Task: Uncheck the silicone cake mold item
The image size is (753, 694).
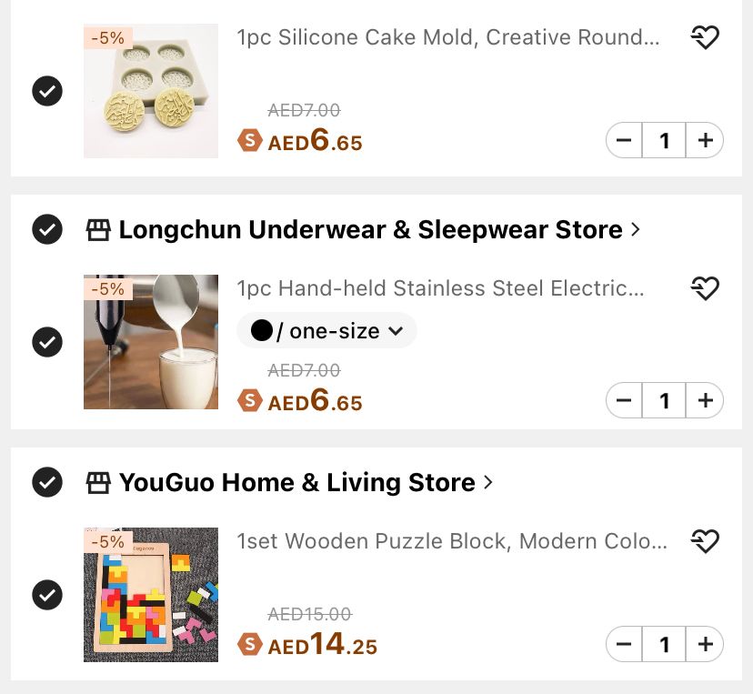Action: click(47, 91)
